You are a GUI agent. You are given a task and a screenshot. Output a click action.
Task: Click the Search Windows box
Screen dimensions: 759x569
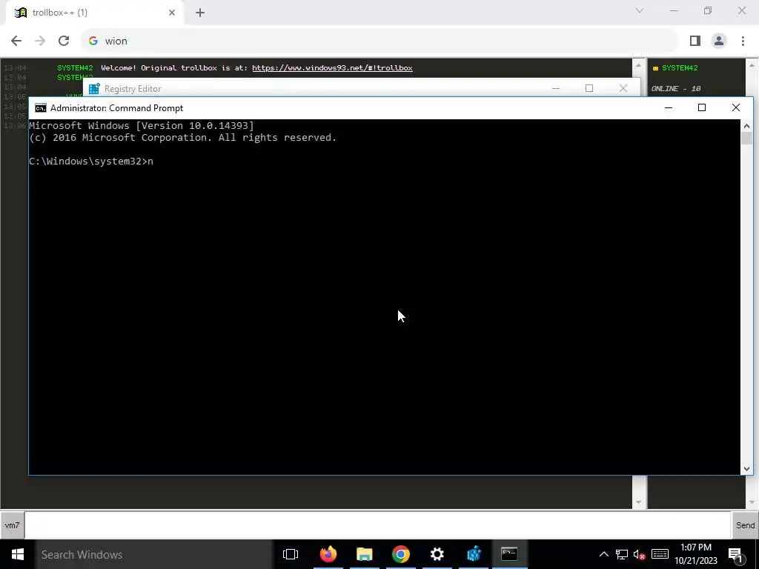point(154,554)
